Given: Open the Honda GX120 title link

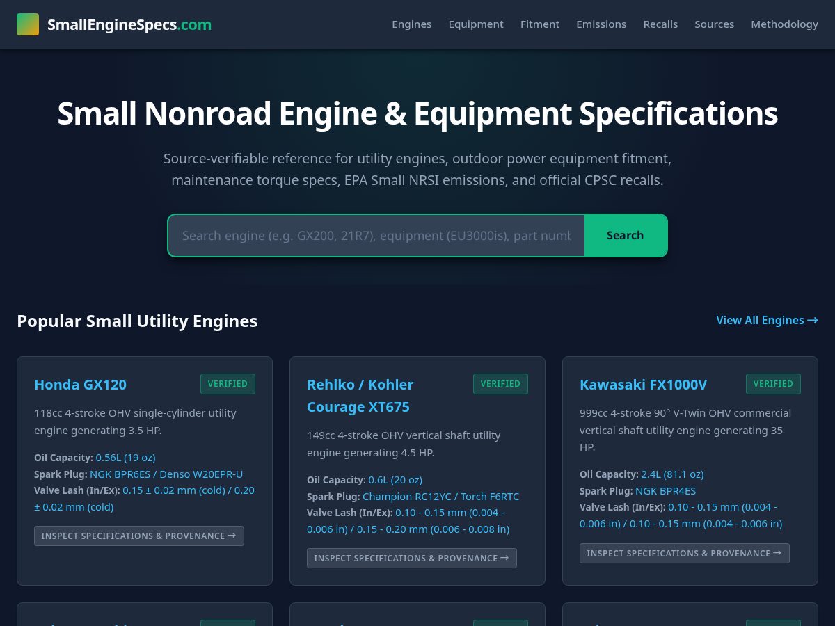Looking at the screenshot, I should coord(80,385).
